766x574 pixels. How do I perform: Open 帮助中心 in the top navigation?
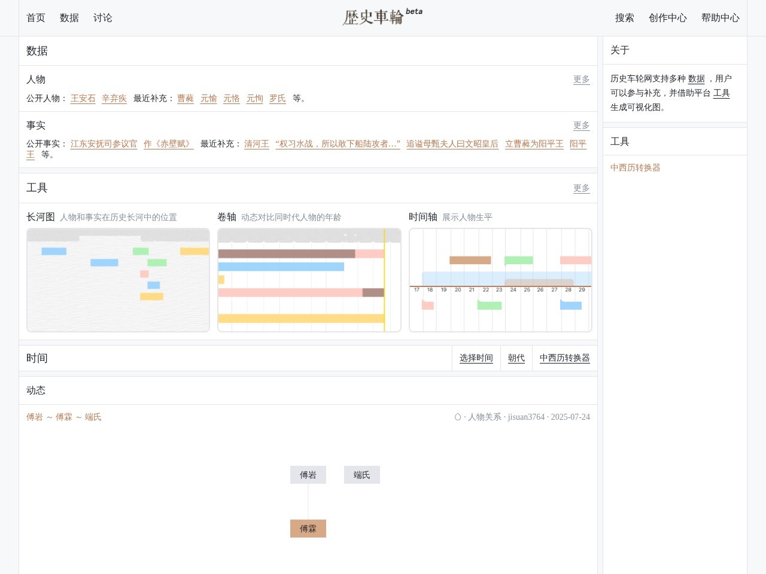click(721, 18)
